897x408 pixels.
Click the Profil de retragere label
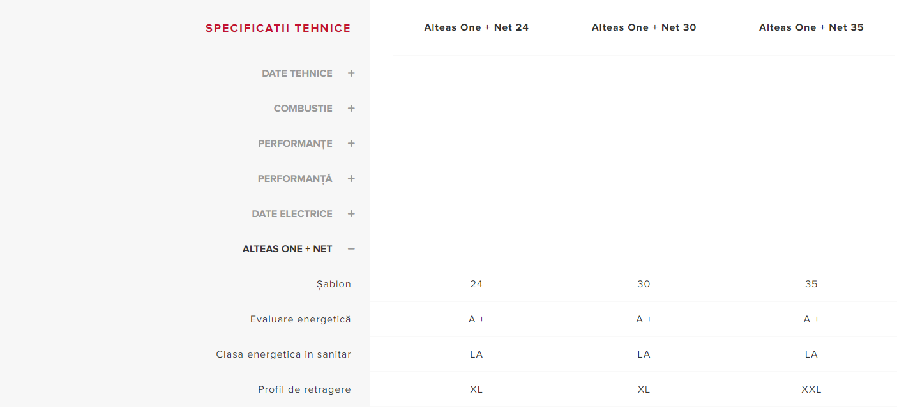pyautogui.click(x=305, y=389)
